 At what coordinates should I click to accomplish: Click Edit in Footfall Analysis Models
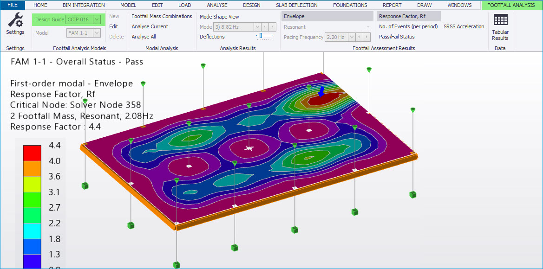(113, 26)
